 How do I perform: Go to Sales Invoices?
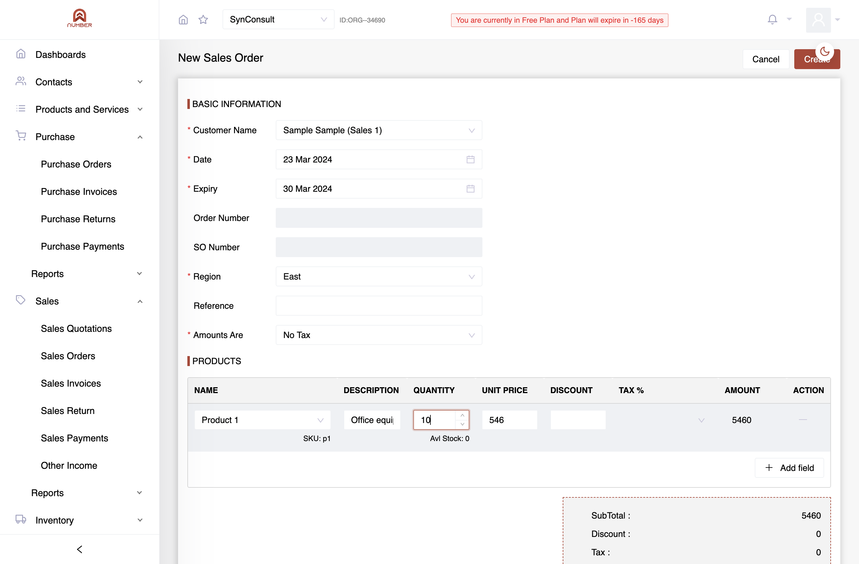point(71,383)
